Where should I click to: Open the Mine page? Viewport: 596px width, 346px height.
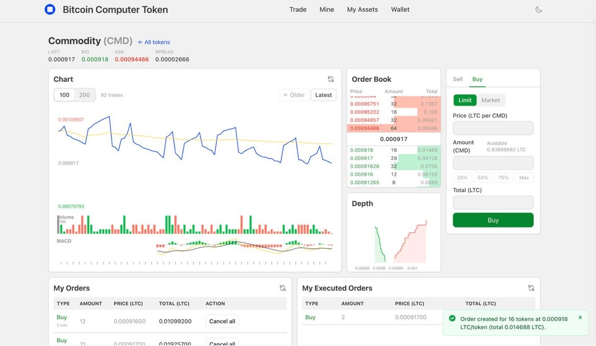pos(326,9)
